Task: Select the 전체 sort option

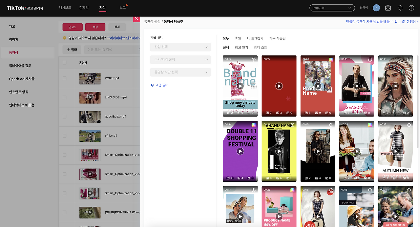Action: coord(226,48)
